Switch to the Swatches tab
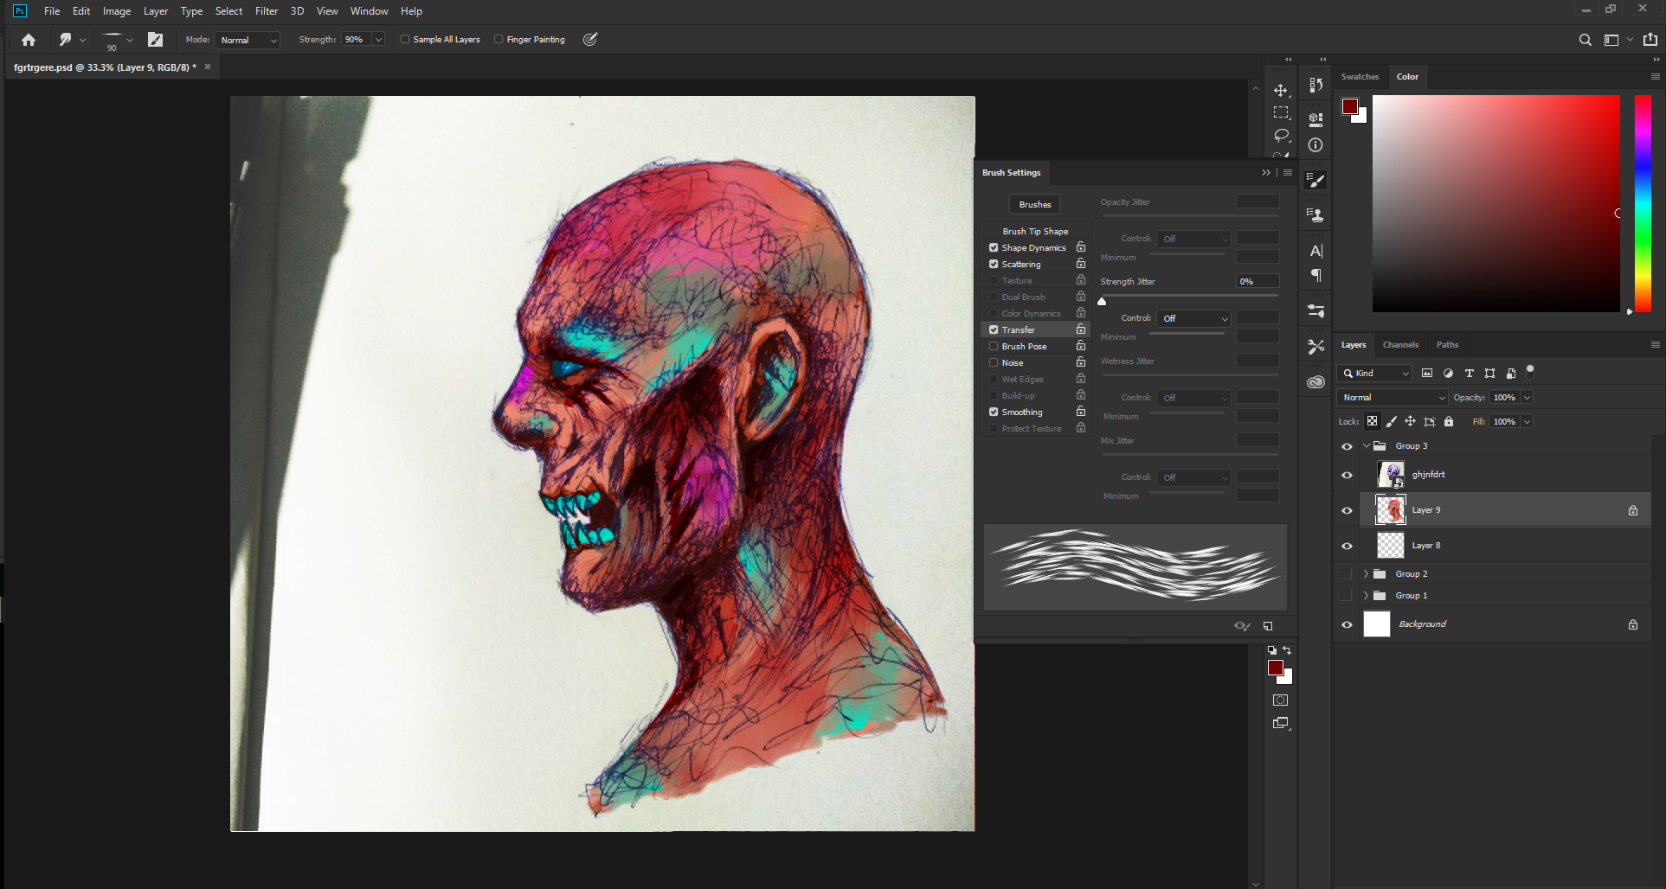The width and height of the screenshot is (1666, 889). (1360, 77)
